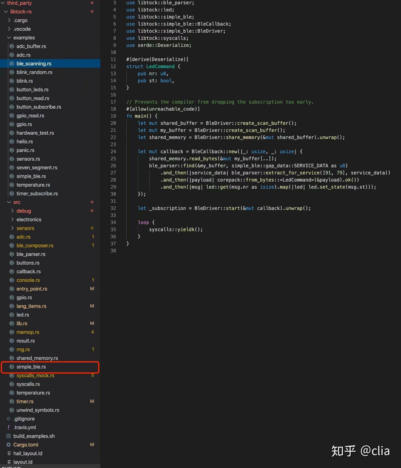
Task: Collapse the examples folder
Action: coord(9,38)
